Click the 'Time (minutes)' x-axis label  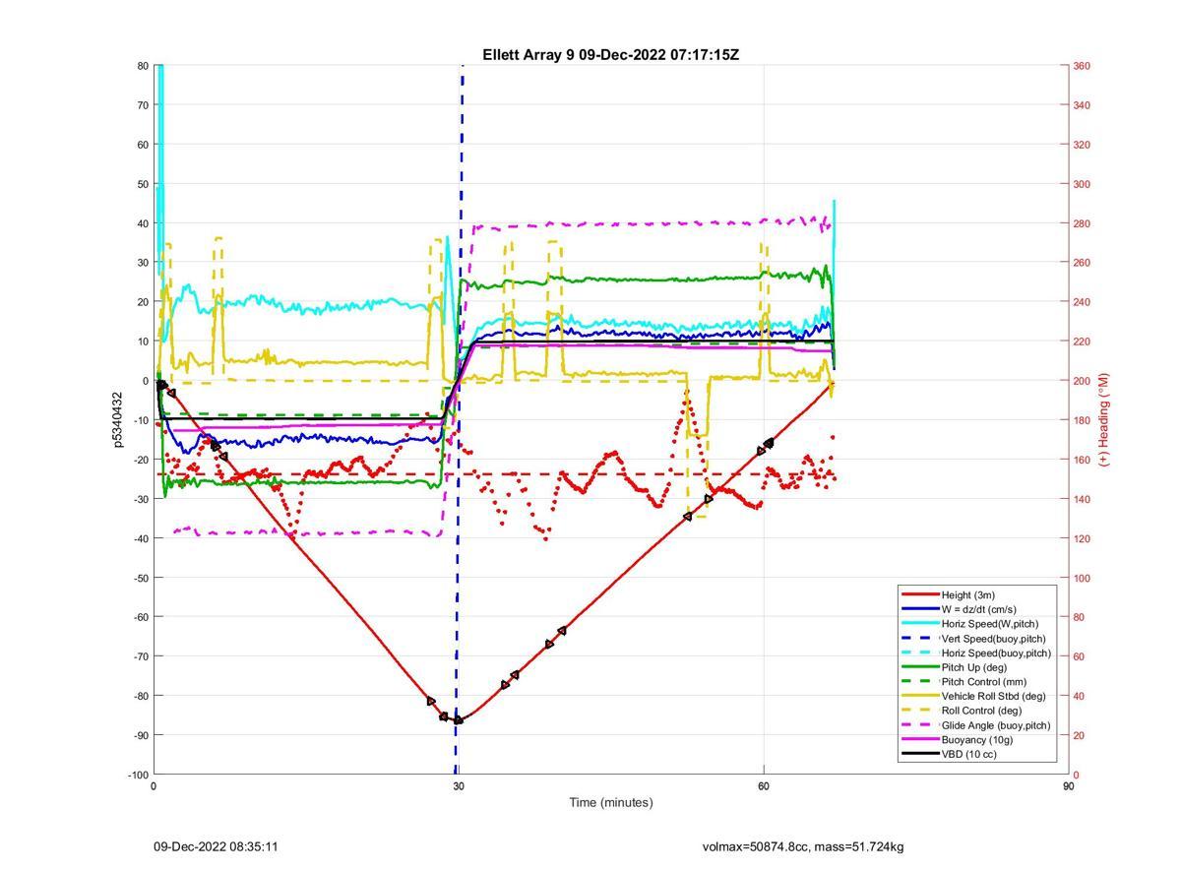(610, 802)
